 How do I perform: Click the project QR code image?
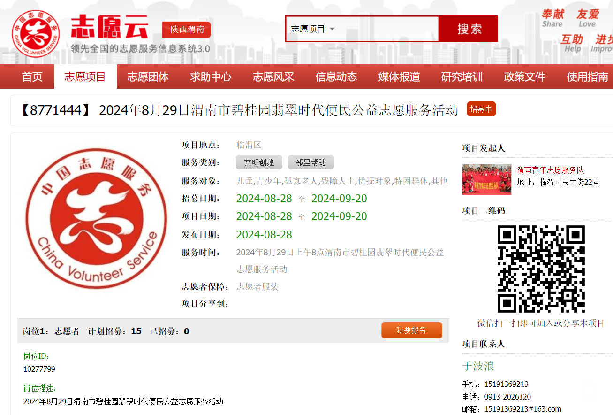tap(541, 269)
